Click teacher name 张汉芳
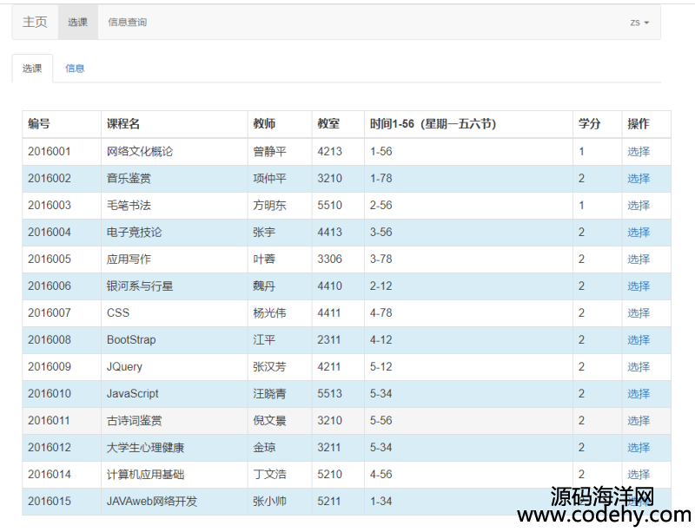The image size is (695, 532). coord(269,367)
